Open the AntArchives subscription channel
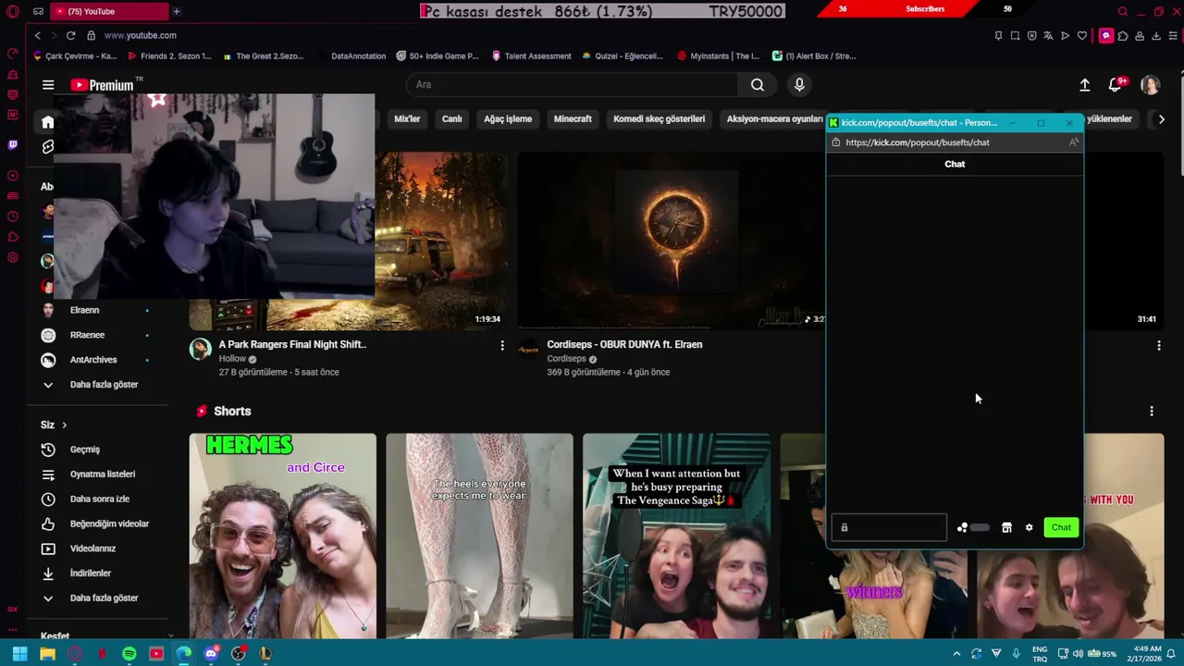 (x=92, y=360)
